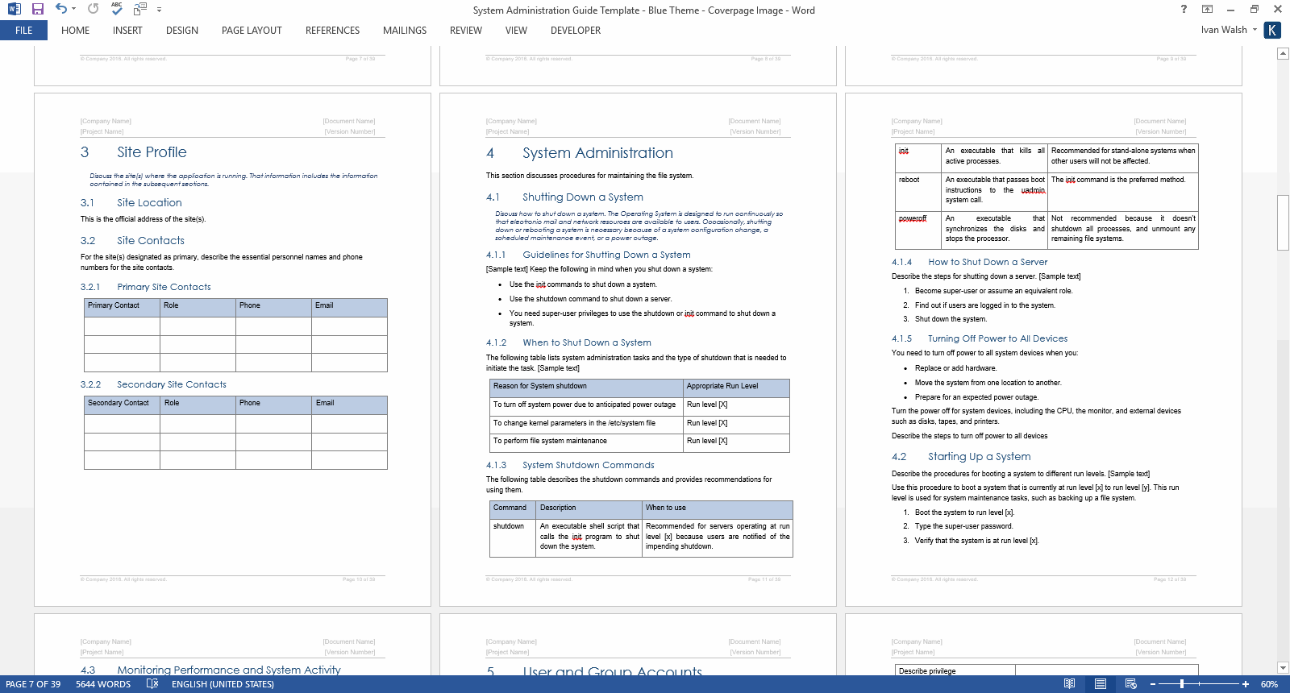Click the user account avatar K
1290x693 pixels.
1272,30
